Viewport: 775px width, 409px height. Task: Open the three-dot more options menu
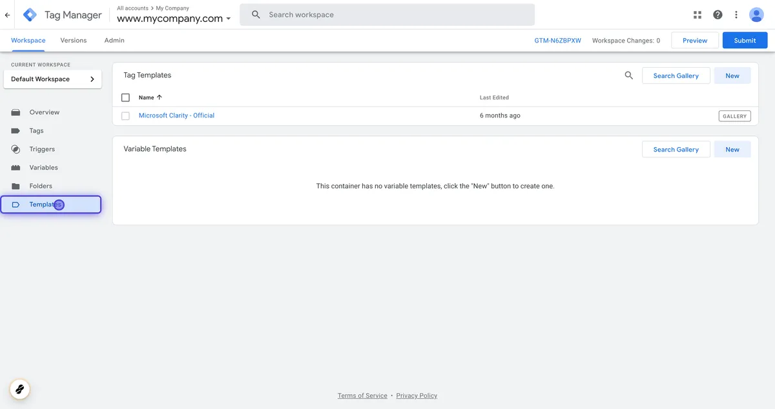(x=736, y=15)
